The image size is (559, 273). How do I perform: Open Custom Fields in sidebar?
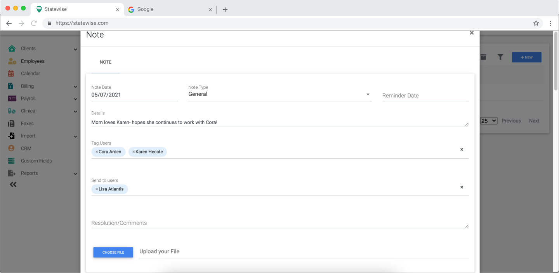pyautogui.click(x=36, y=161)
